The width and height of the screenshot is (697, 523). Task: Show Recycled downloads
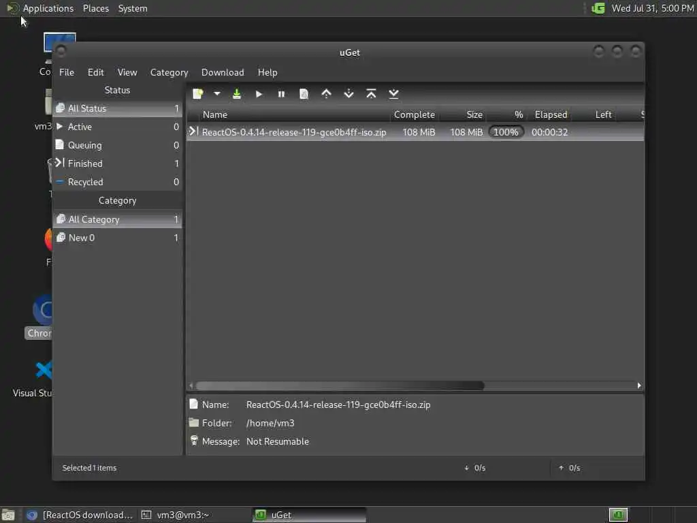coord(117,182)
